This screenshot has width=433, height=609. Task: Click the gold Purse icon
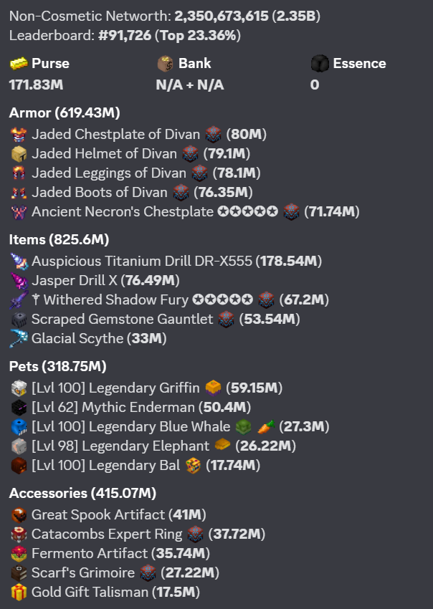point(19,63)
